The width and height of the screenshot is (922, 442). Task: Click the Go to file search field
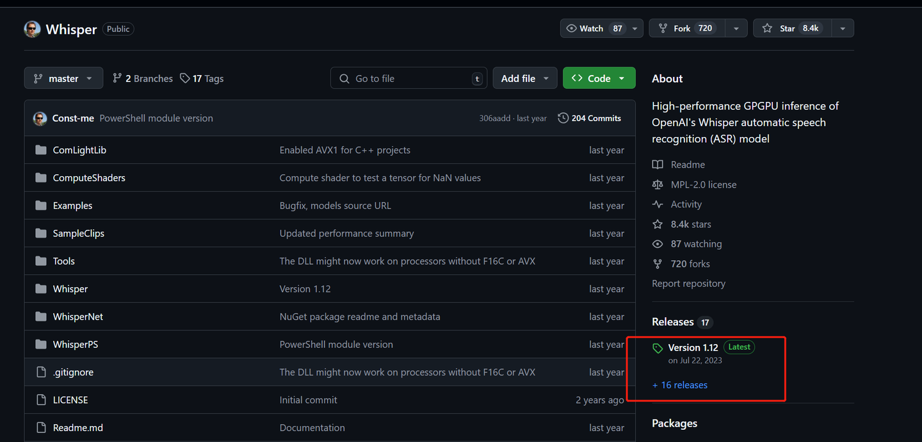(408, 78)
